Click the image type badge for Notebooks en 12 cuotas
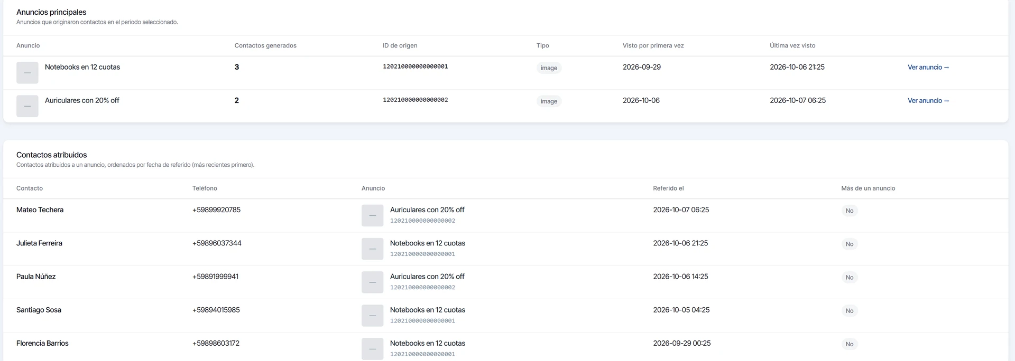The width and height of the screenshot is (1015, 361). [x=549, y=68]
